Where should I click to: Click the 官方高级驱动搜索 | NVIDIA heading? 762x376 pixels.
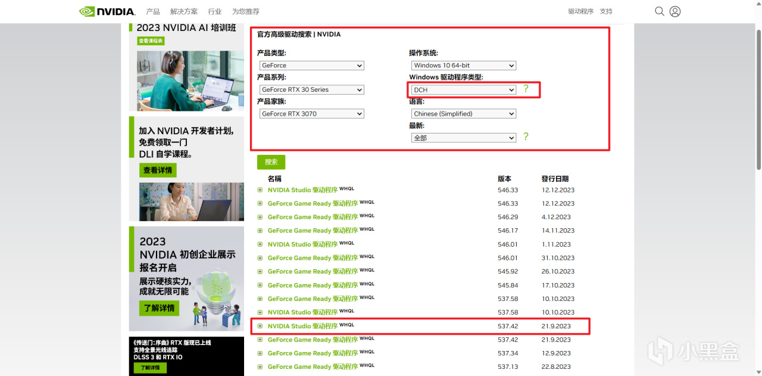pos(299,35)
